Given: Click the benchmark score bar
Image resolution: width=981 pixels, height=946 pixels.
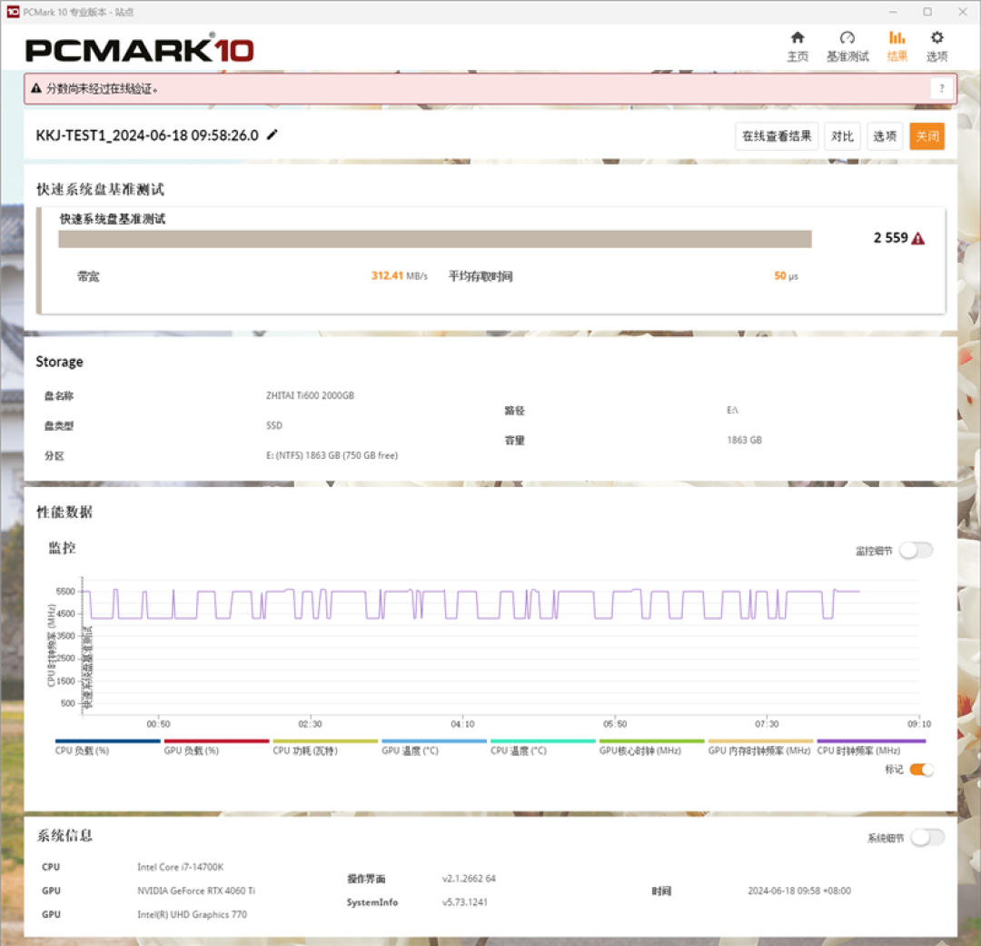Looking at the screenshot, I should coord(435,239).
